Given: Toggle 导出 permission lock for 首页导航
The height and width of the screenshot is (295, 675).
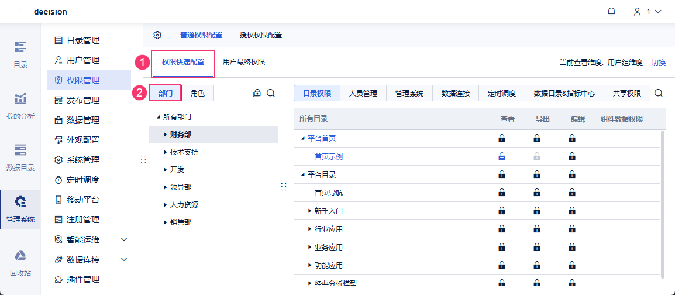Looking at the screenshot, I should pos(537,192).
